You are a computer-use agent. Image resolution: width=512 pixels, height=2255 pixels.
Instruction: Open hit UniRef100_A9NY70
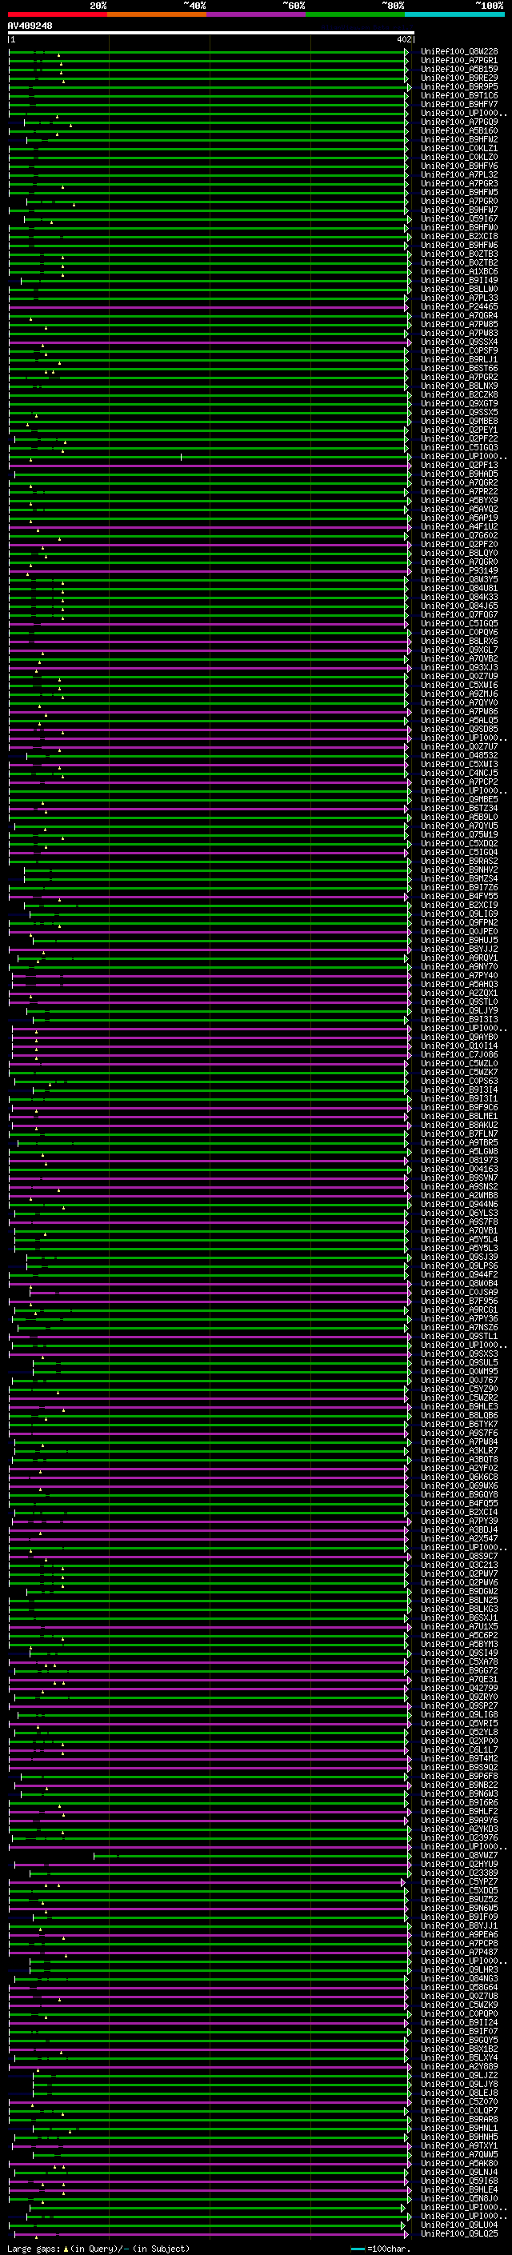click(x=459, y=966)
